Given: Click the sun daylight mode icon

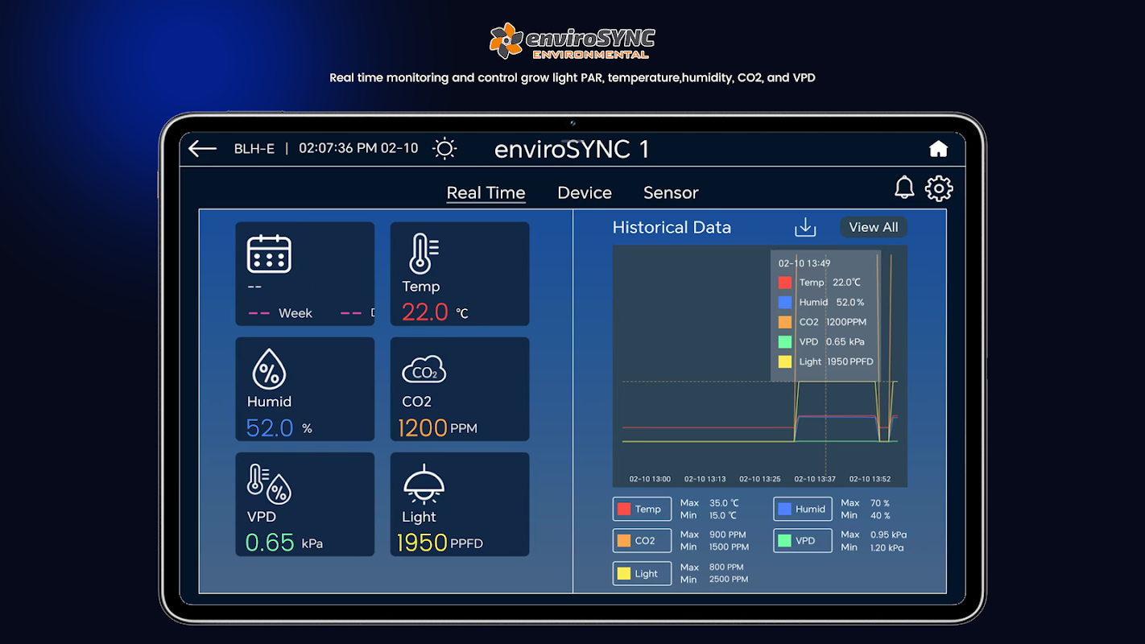Looking at the screenshot, I should tap(444, 149).
